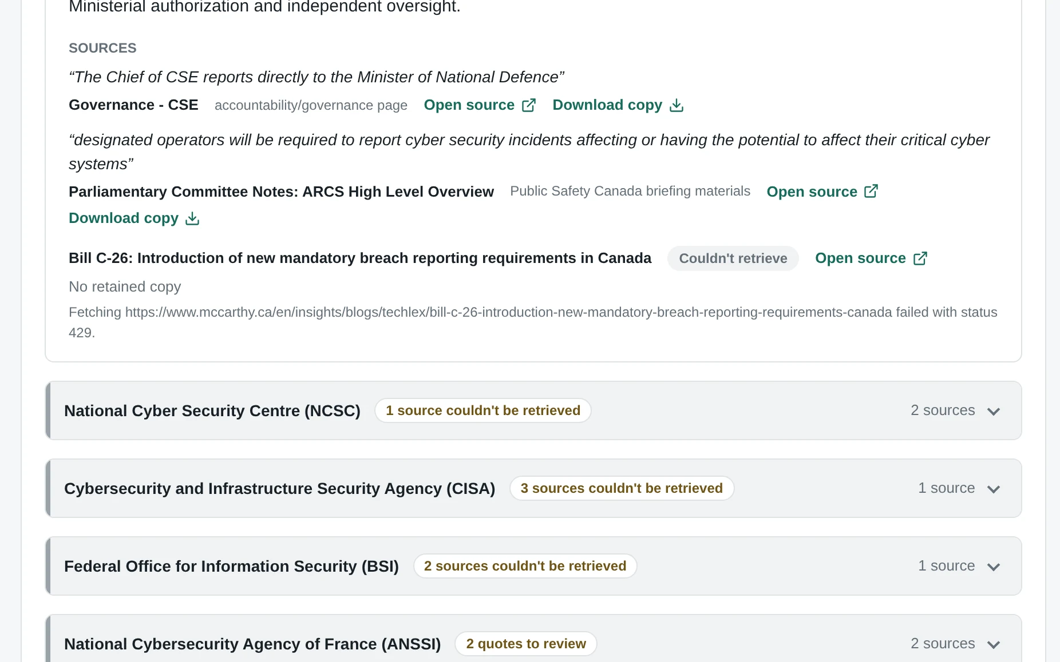Click "No retained copy" text
Screen dimensions: 1060x662
coord(125,286)
